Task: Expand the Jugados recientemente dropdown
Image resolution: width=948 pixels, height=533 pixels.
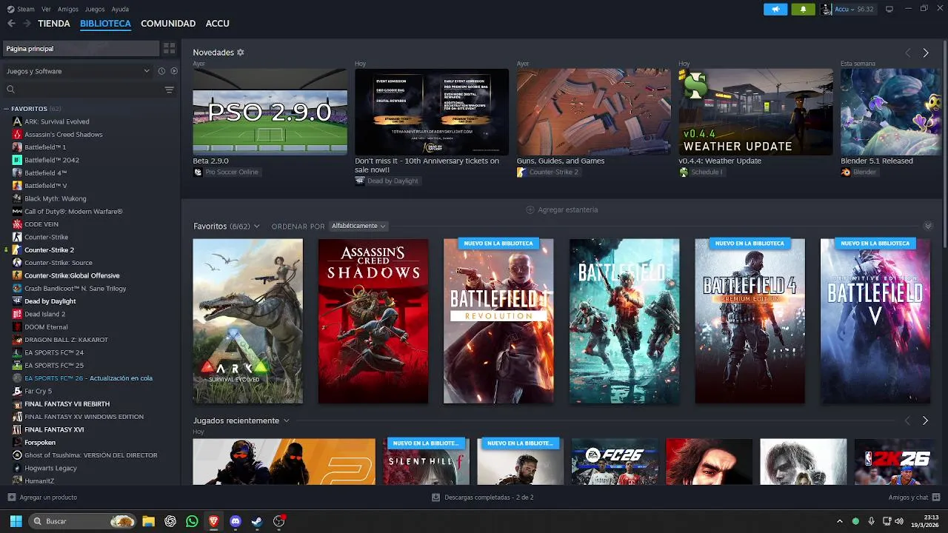Action: coord(286,420)
